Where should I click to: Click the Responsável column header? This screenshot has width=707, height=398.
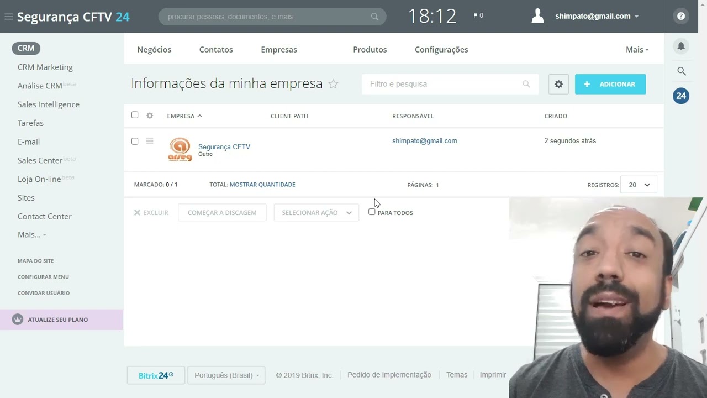[413, 116]
